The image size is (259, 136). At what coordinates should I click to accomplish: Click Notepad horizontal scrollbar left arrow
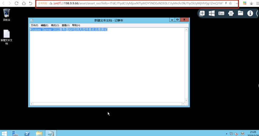point(31,104)
